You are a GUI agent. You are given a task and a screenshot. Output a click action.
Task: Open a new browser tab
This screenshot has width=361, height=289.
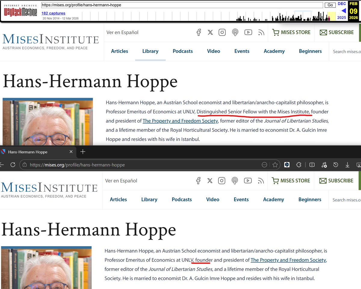pyautogui.click(x=83, y=152)
